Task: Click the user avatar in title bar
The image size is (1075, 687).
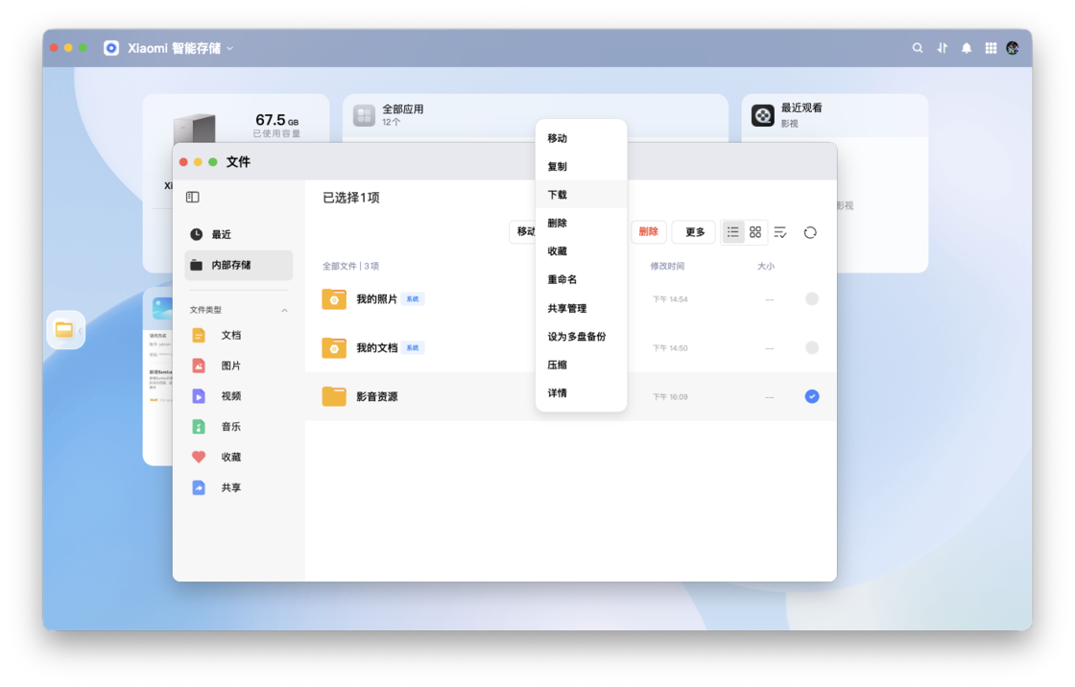Action: click(x=1013, y=48)
